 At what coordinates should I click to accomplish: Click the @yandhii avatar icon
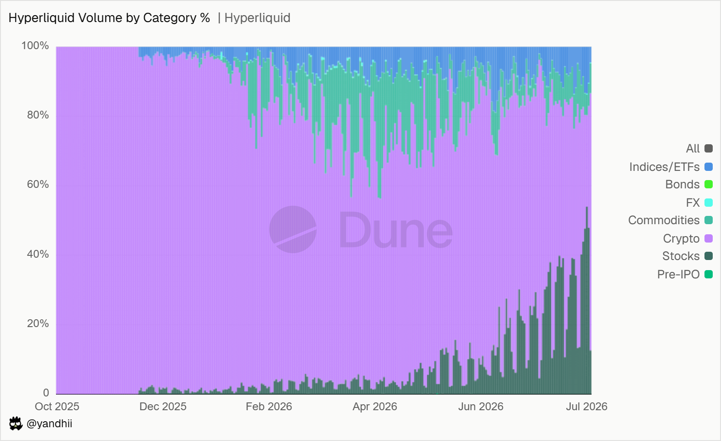(x=16, y=424)
